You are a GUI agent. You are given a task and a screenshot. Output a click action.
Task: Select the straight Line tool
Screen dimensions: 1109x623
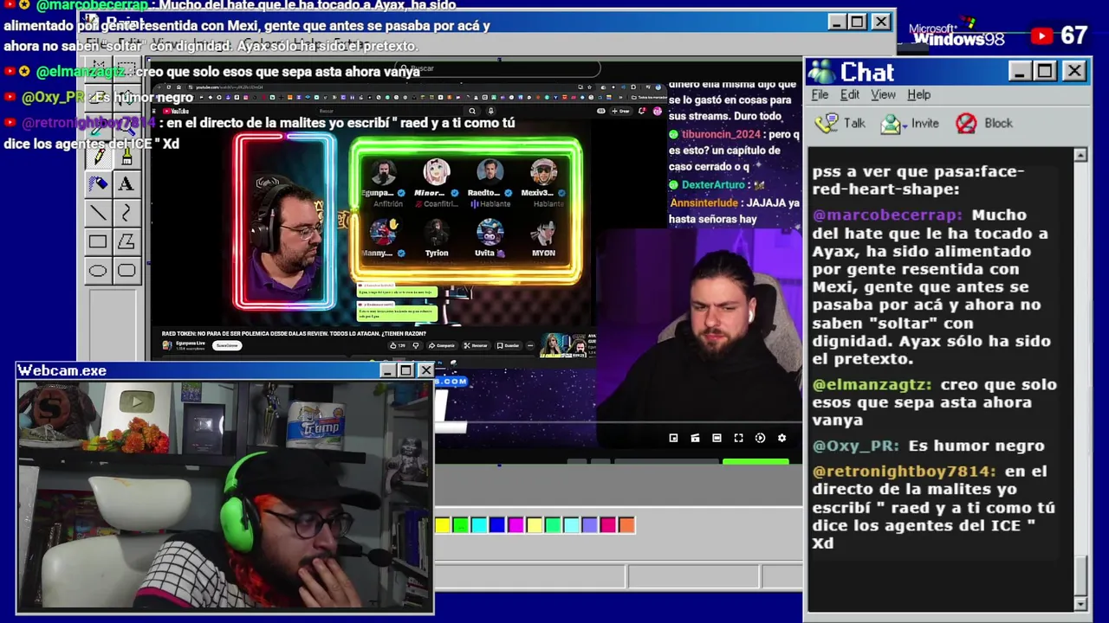tap(99, 213)
